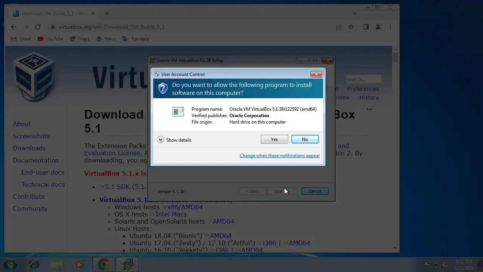The width and height of the screenshot is (483, 272).
Task: Click Cancel in the VirtualBox Setup window
Action: tap(315, 191)
